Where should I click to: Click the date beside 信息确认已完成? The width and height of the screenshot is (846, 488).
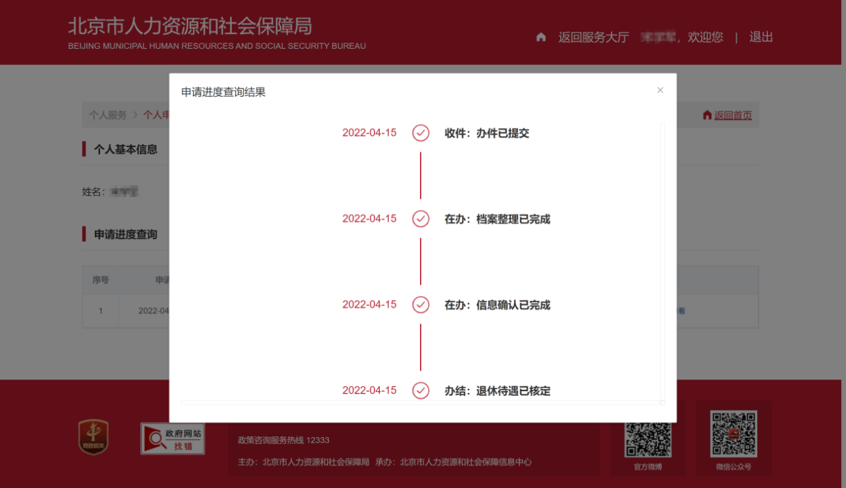coord(369,305)
